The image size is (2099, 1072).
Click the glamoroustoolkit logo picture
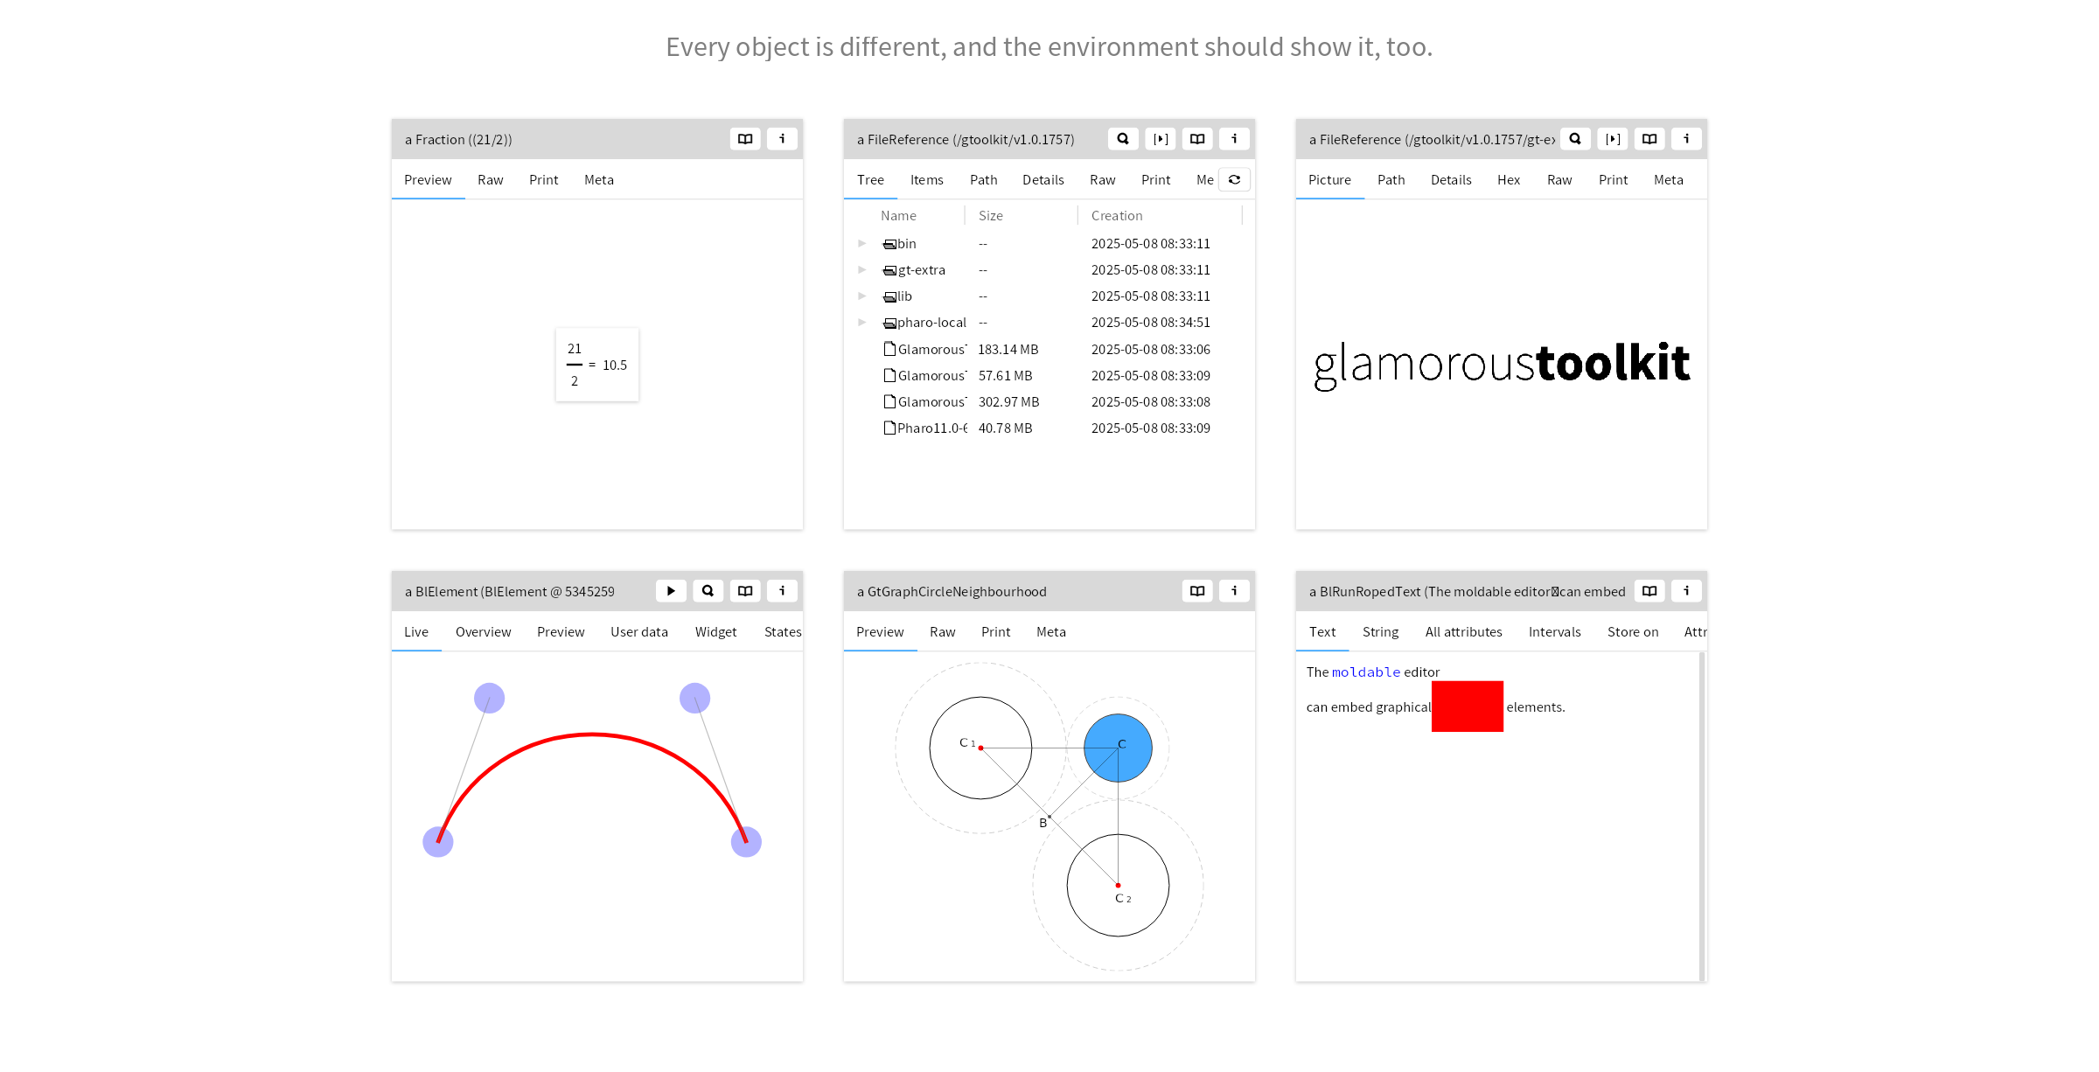point(1502,365)
